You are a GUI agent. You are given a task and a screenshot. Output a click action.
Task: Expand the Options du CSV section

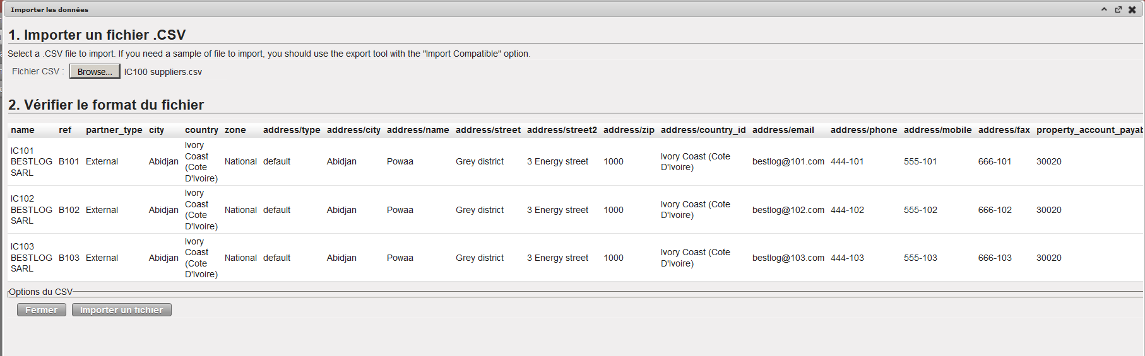41,292
